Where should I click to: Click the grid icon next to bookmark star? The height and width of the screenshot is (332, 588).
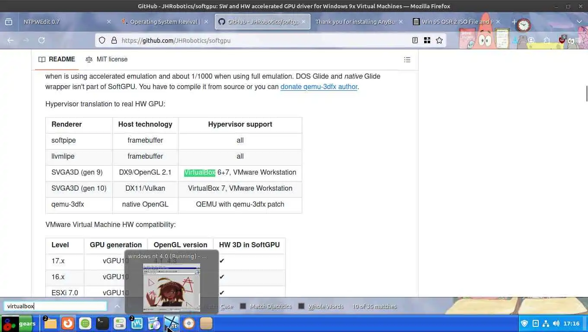tap(427, 40)
